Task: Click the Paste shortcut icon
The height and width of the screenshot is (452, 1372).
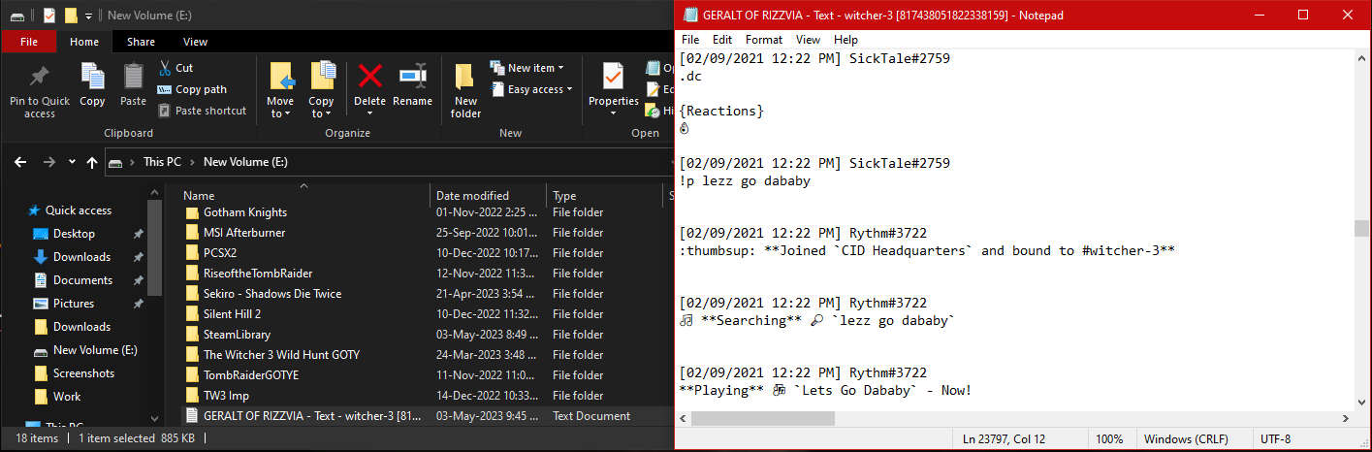Action: click(164, 111)
